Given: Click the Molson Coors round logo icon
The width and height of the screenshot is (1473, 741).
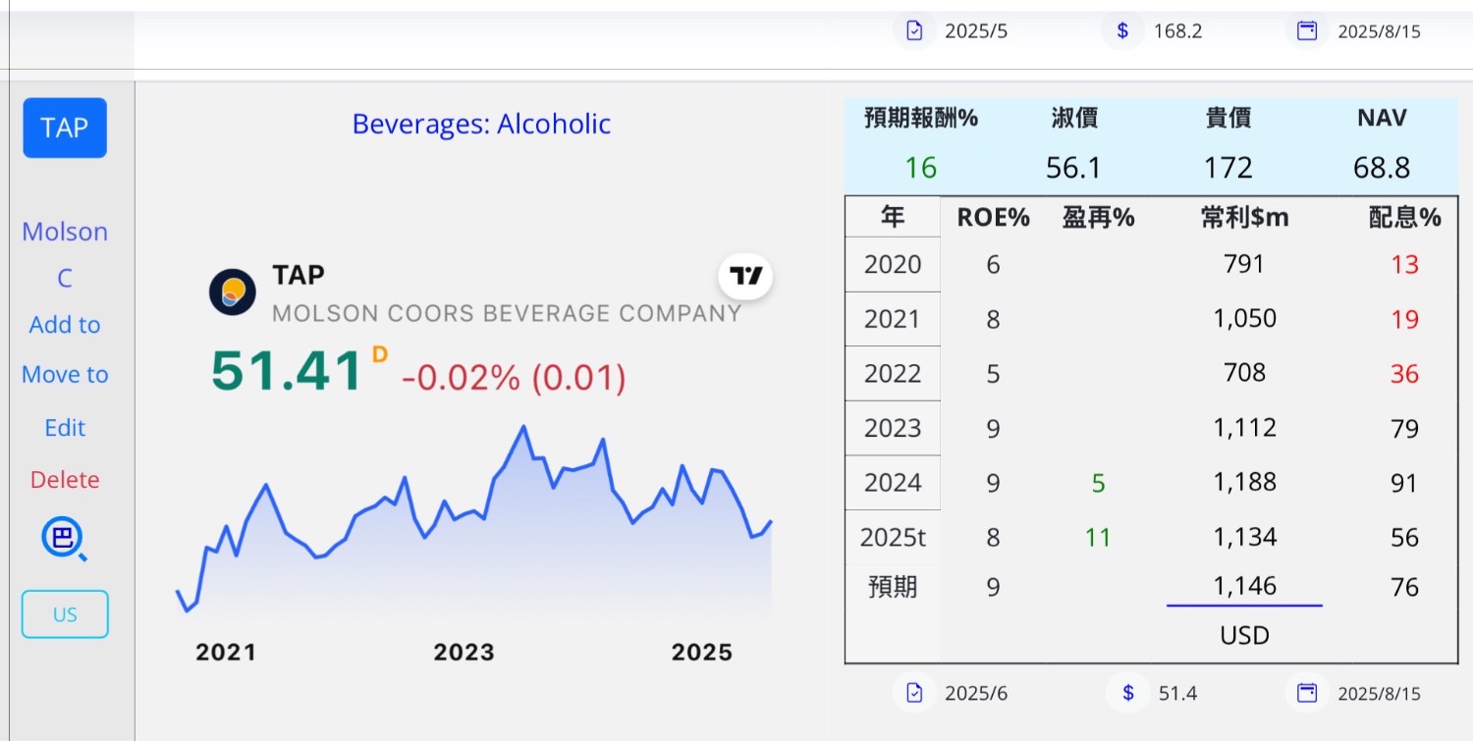Looking at the screenshot, I should click(x=233, y=292).
